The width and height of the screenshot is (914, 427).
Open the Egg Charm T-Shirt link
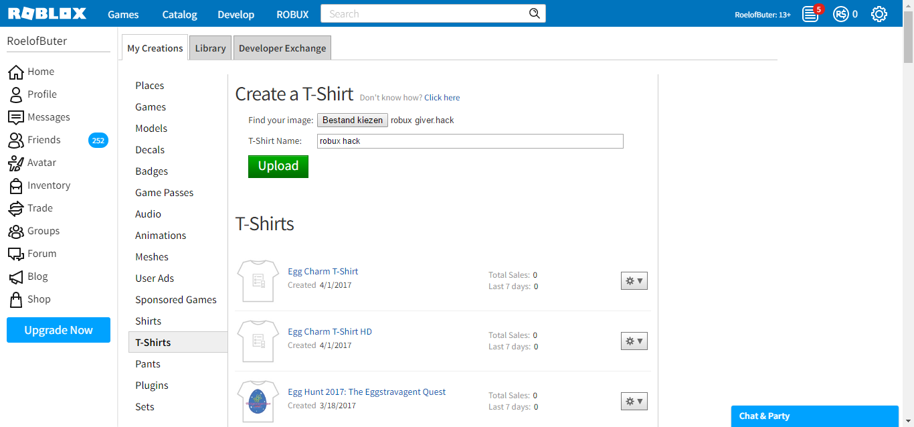coord(323,271)
